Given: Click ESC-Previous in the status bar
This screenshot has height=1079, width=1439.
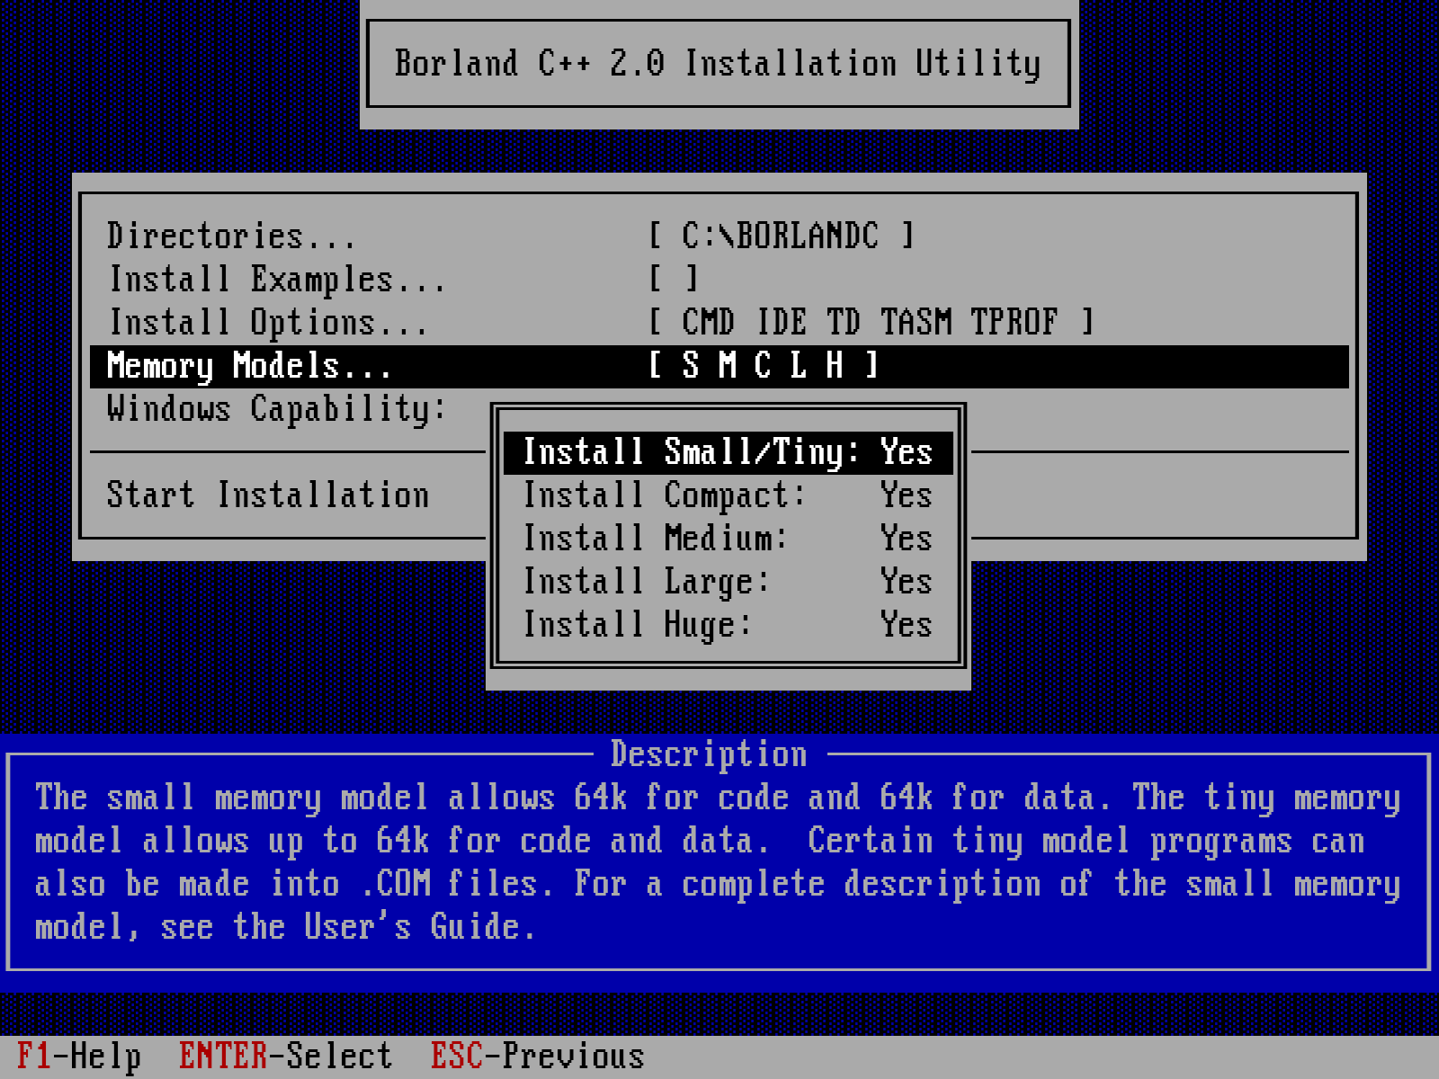Looking at the screenshot, I should coord(538,1057).
